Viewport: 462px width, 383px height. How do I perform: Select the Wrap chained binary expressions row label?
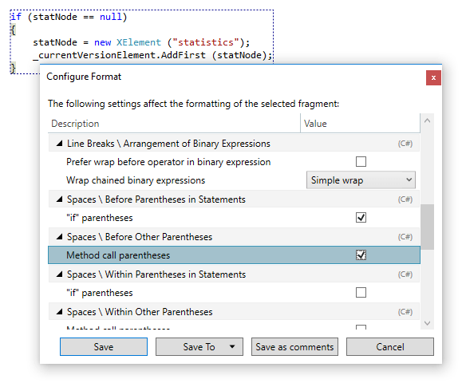(136, 180)
